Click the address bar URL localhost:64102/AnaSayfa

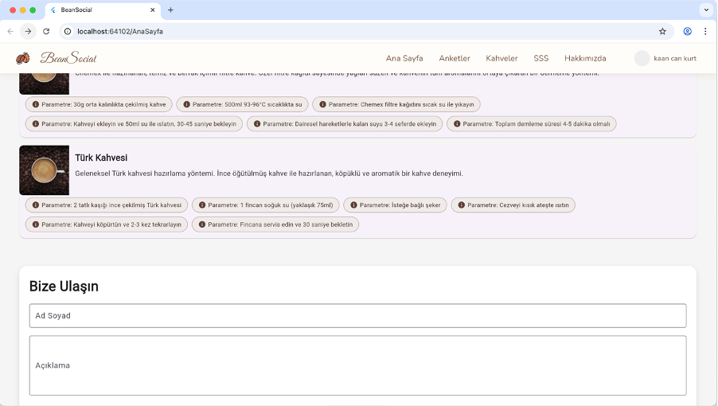120,31
